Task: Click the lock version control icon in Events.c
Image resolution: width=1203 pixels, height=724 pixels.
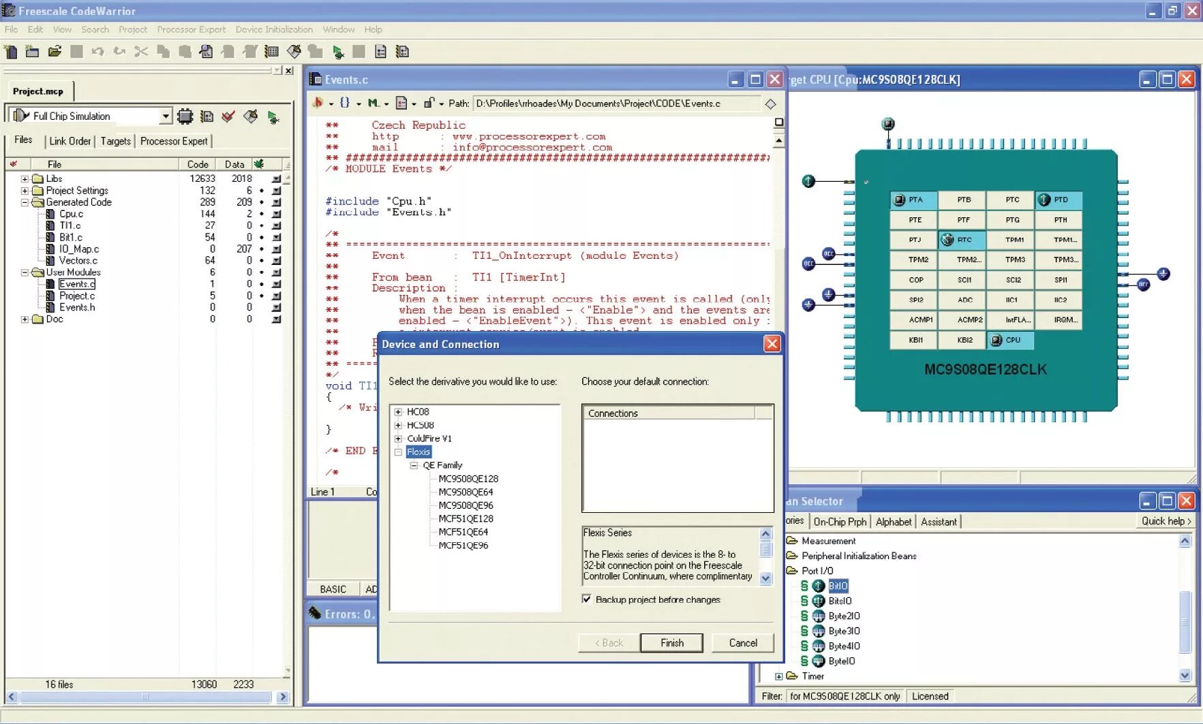Action: point(429,103)
